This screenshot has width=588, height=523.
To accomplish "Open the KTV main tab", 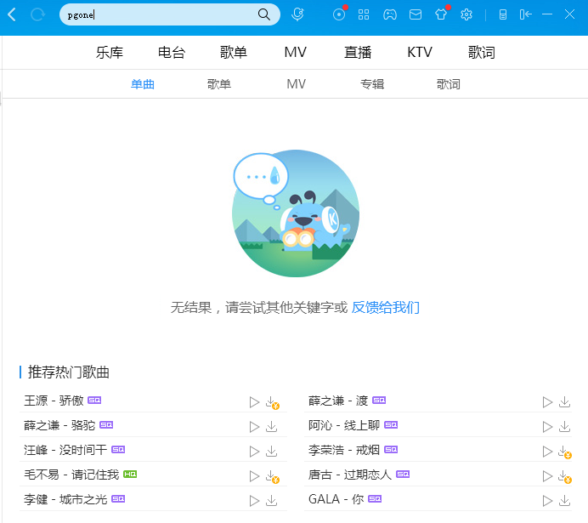I will tap(420, 52).
